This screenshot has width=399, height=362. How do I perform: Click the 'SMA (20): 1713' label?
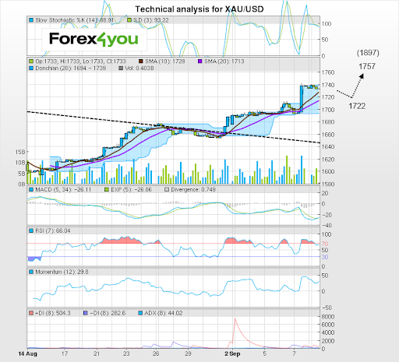(224, 62)
